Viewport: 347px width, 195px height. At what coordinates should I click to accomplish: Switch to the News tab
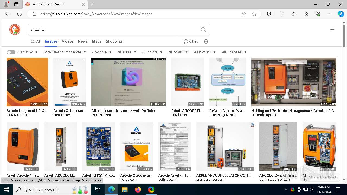coord(83,41)
